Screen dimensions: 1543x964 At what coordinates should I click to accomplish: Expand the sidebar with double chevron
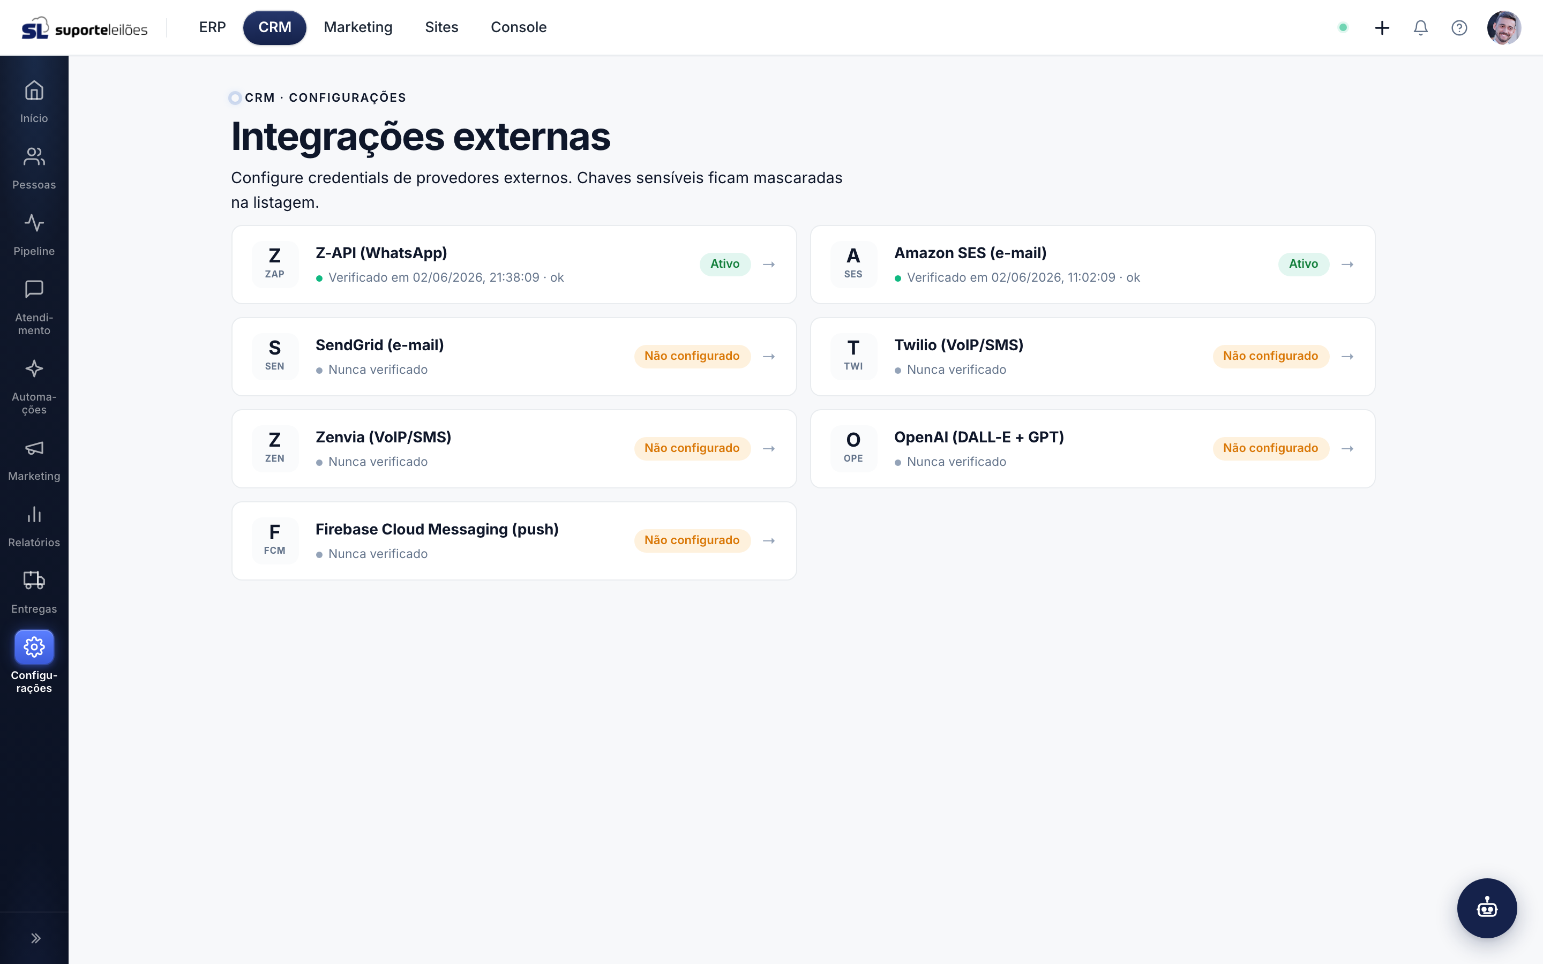tap(36, 938)
